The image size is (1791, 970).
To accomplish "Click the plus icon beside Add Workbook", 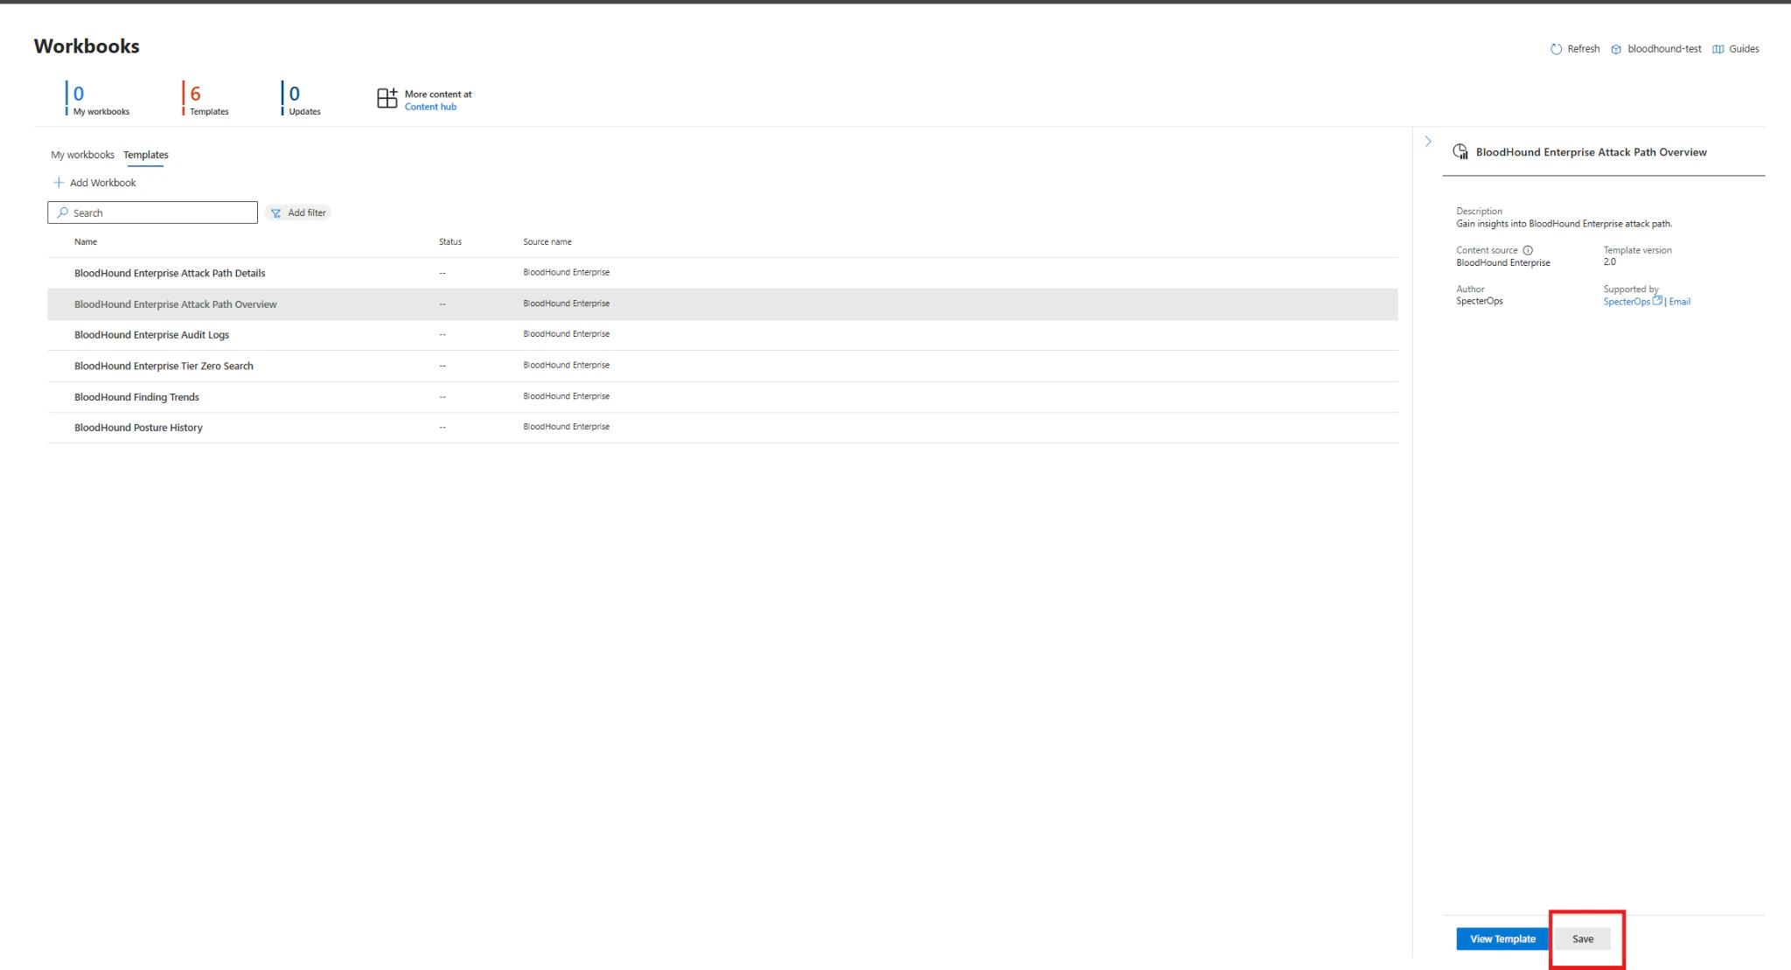I will click(x=59, y=183).
